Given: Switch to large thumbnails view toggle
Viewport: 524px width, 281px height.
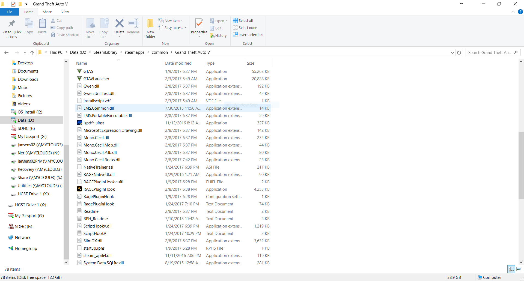Looking at the screenshot, I should [x=519, y=269].
